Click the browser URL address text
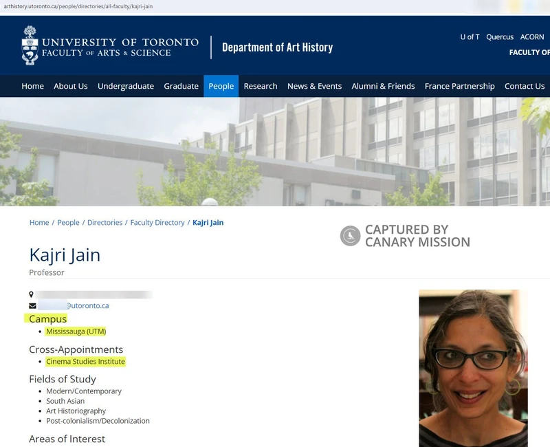This screenshot has width=550, height=447. 78,6
